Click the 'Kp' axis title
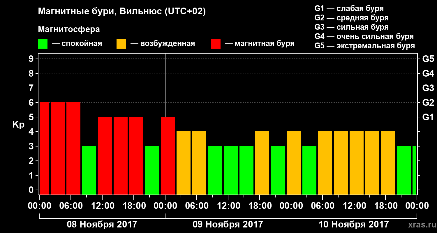The image size is (437, 233). [x=18, y=125]
